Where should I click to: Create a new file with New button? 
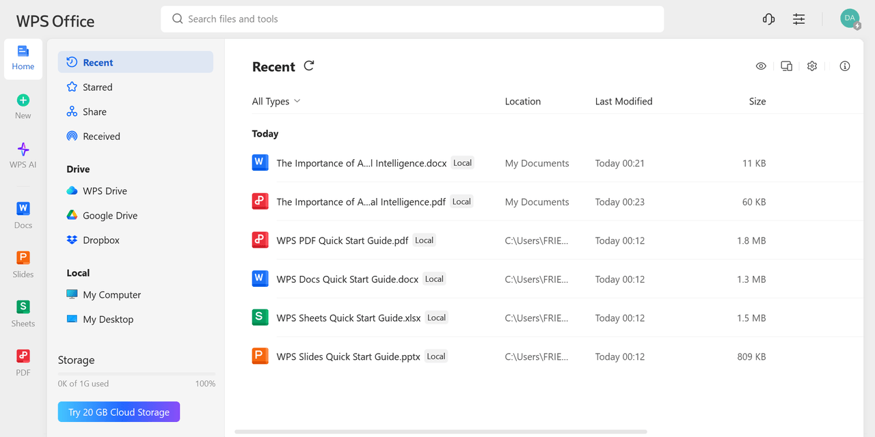coord(23,106)
